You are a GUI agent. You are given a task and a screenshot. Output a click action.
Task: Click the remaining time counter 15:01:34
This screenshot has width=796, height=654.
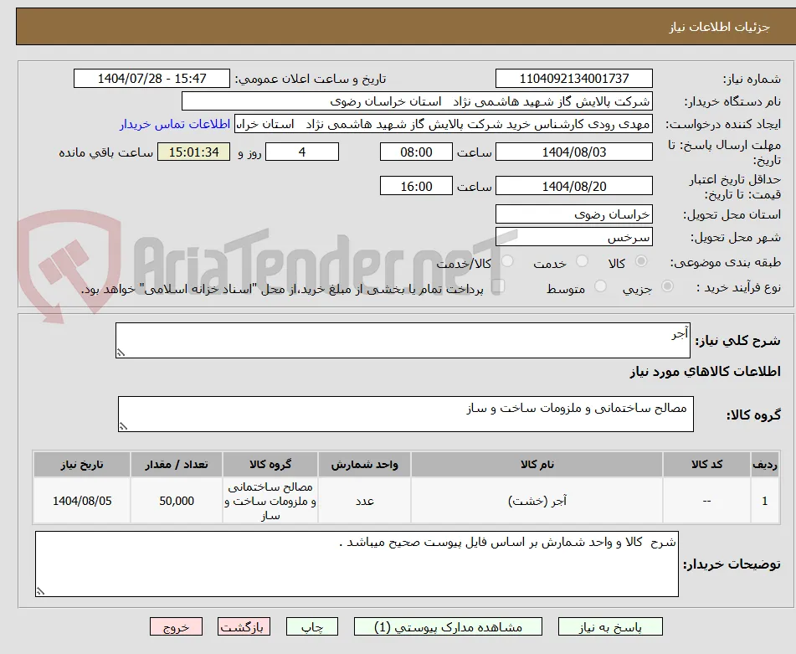(x=193, y=152)
